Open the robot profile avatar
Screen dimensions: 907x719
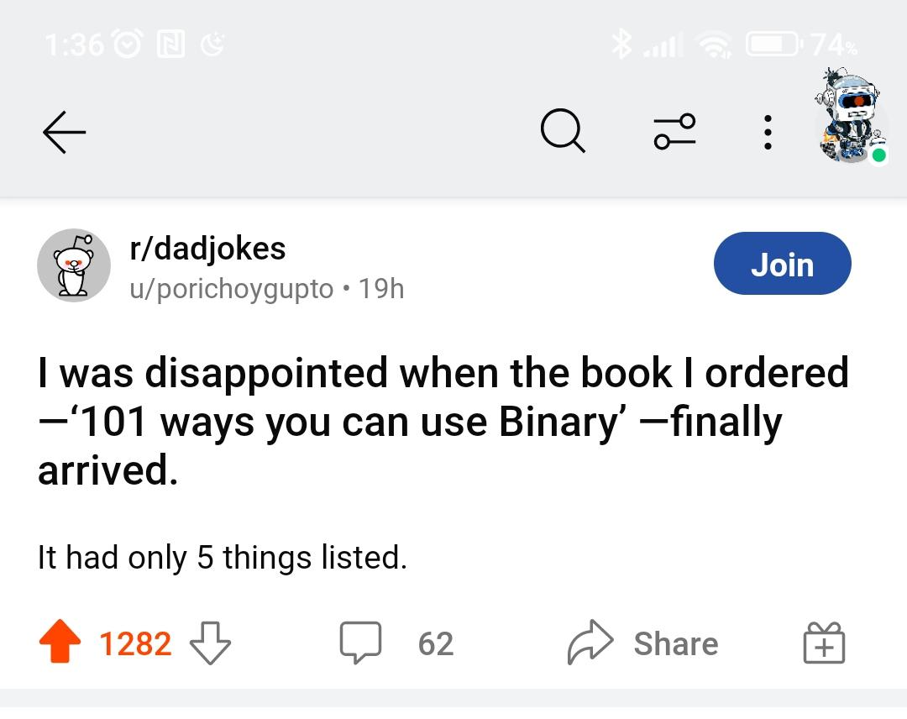tap(852, 118)
